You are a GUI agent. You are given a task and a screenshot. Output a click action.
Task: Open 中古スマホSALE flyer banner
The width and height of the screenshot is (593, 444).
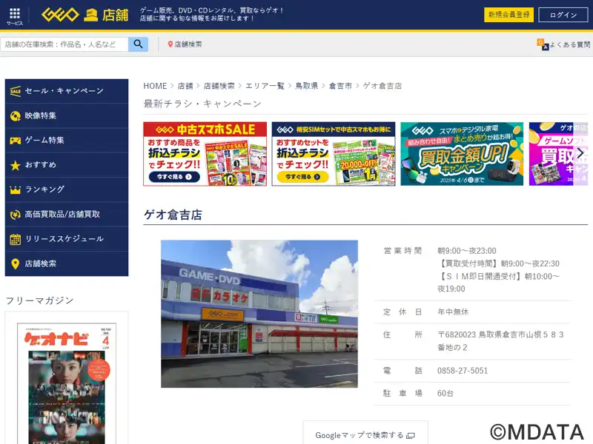click(x=205, y=154)
